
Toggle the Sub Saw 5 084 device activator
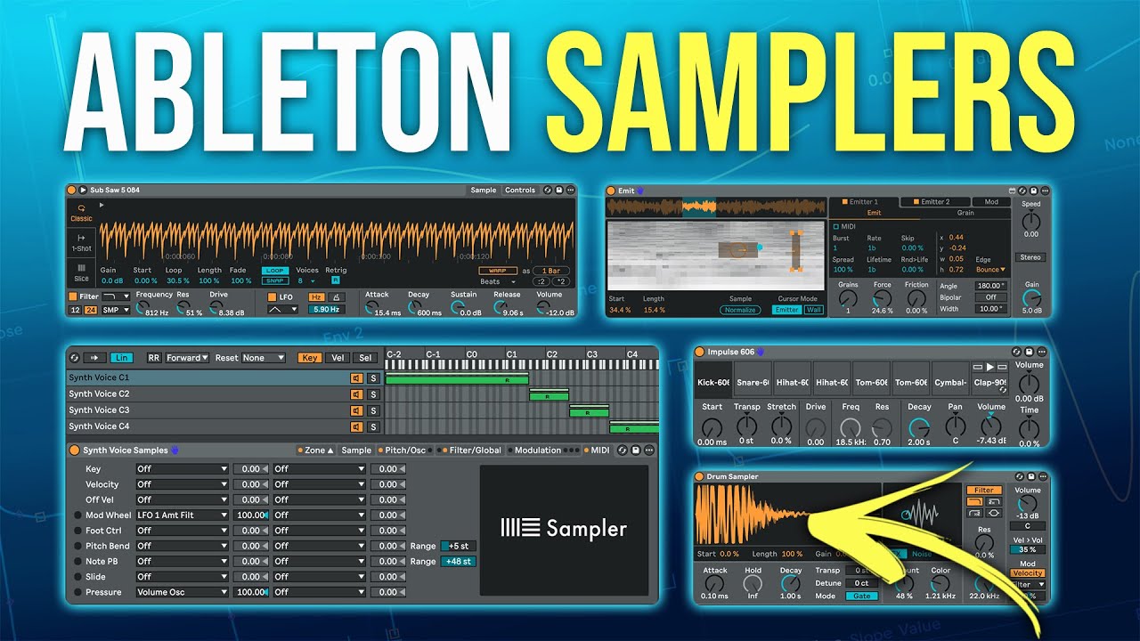(71, 190)
